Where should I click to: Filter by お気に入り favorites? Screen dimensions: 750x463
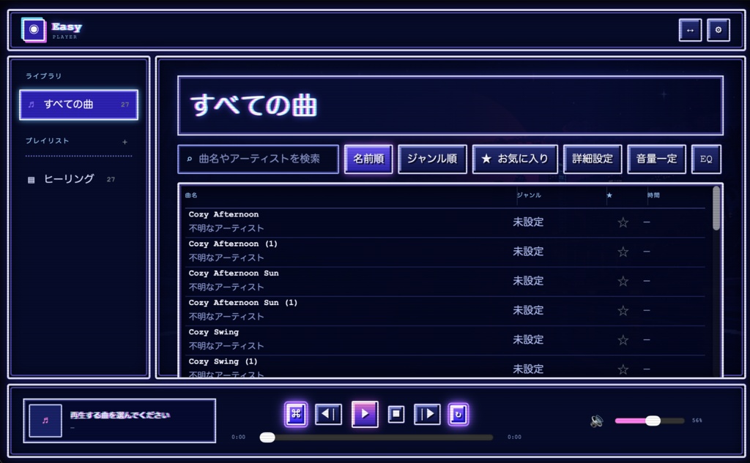click(x=515, y=159)
